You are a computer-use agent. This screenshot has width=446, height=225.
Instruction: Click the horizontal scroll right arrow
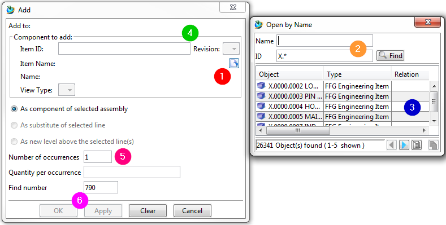(x=424, y=130)
